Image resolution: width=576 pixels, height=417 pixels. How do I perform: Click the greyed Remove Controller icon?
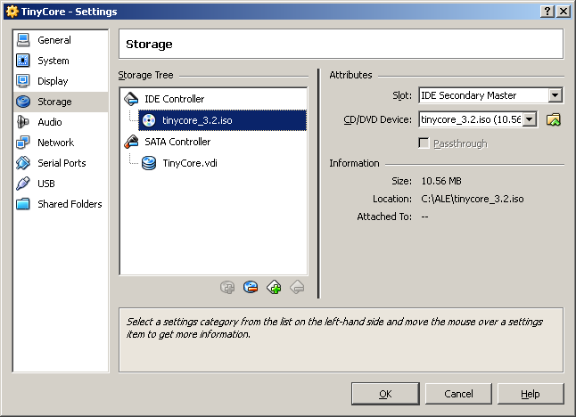pos(297,287)
